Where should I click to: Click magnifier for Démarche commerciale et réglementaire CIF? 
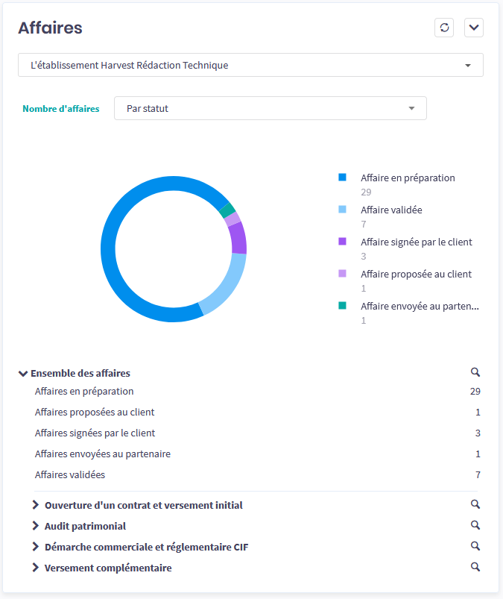(x=475, y=546)
